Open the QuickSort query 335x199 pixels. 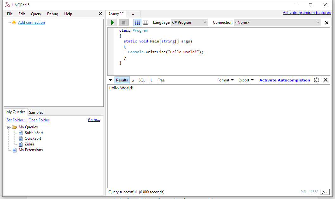tap(33, 138)
